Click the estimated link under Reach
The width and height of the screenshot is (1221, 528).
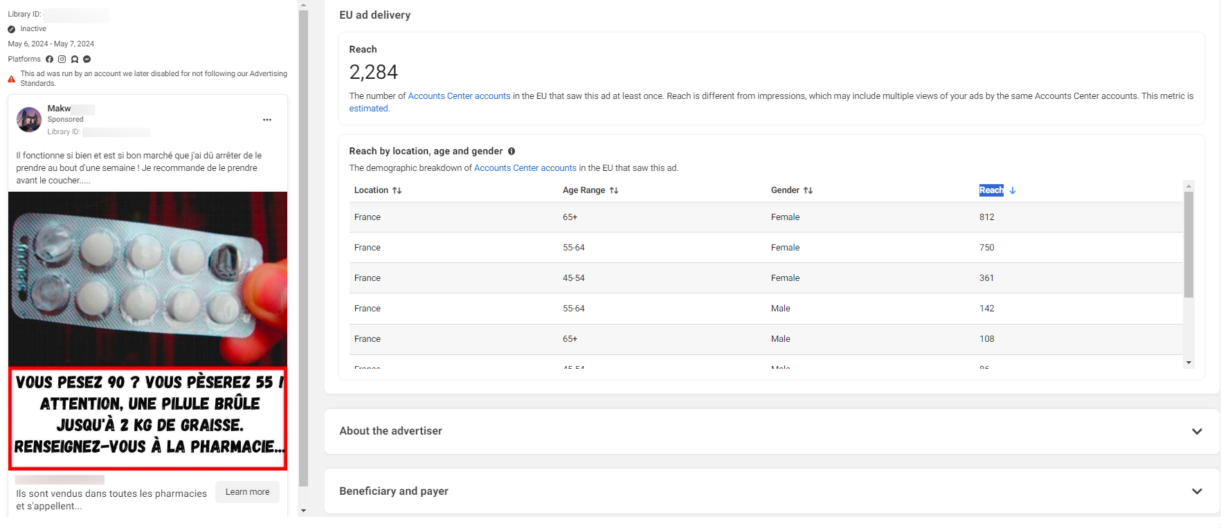[368, 109]
